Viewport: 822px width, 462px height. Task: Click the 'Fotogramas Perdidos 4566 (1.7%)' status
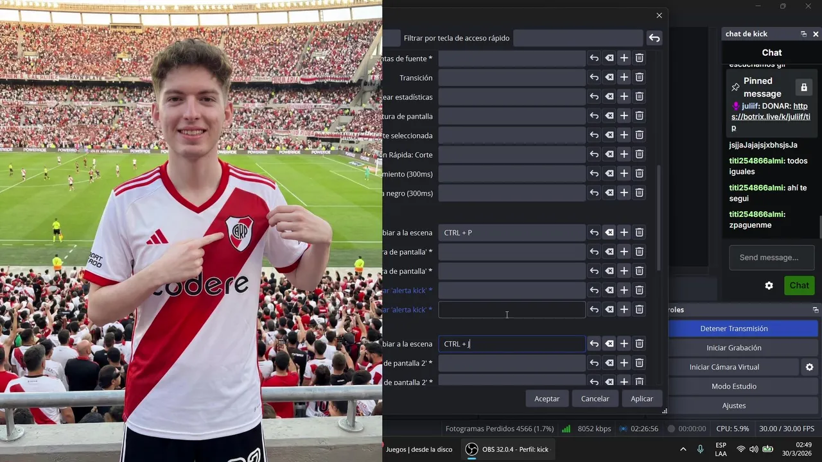(499, 429)
